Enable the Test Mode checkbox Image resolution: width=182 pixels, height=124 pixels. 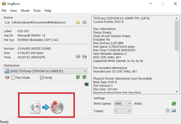pos(13,78)
